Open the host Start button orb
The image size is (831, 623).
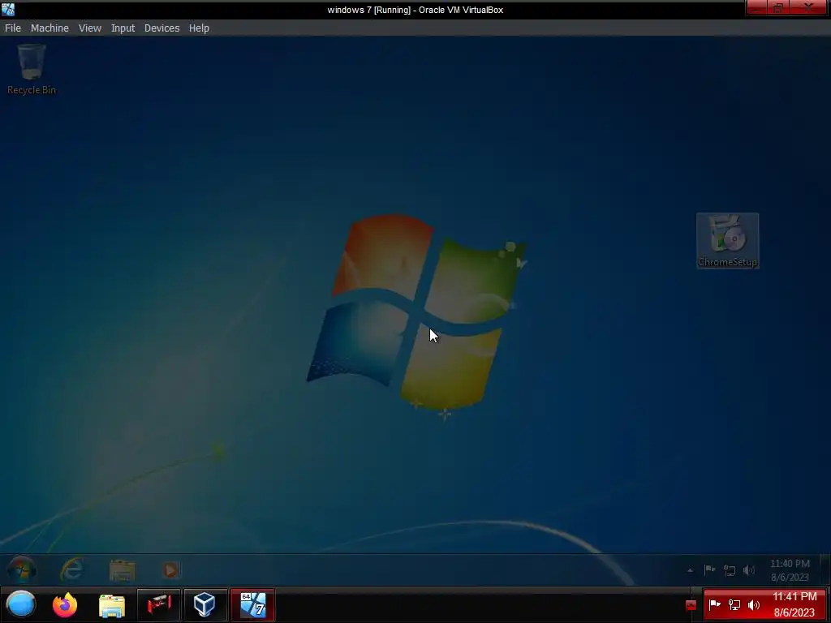pos(21,604)
